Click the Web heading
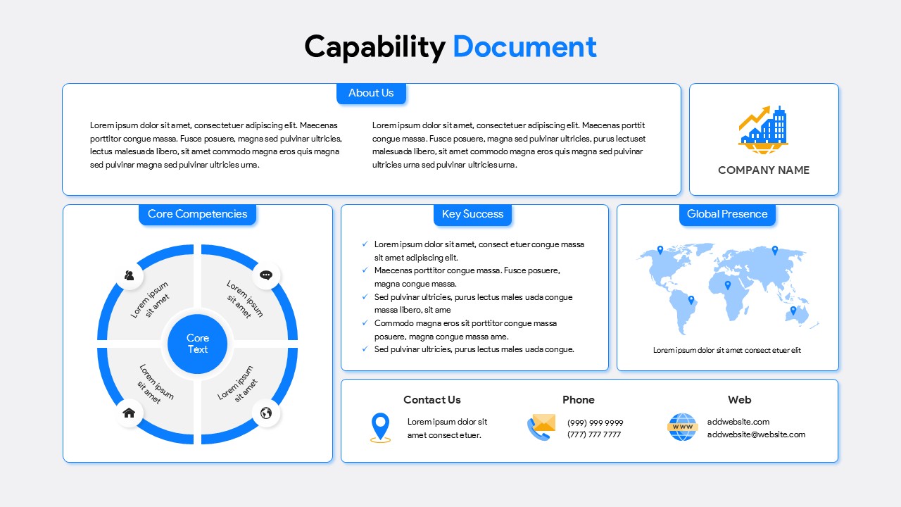This screenshot has width=901, height=507. coord(740,400)
